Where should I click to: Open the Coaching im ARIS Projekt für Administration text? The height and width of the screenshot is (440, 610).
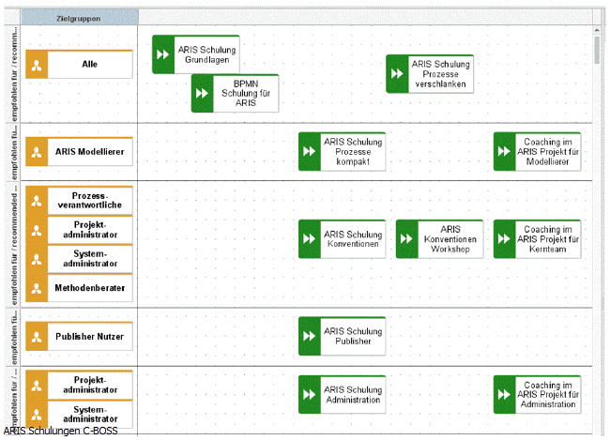click(x=548, y=394)
